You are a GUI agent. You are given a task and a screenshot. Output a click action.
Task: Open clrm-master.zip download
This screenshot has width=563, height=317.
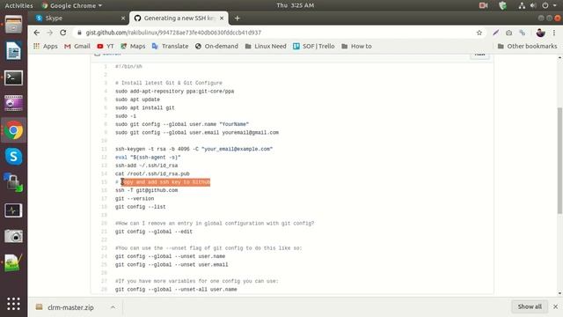pos(70,307)
